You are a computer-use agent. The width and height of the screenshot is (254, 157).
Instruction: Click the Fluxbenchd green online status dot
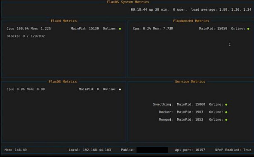(x=248, y=29)
